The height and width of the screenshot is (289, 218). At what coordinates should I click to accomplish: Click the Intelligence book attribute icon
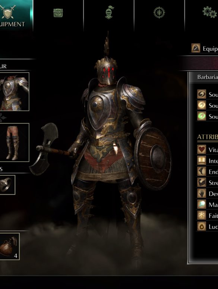202,160
